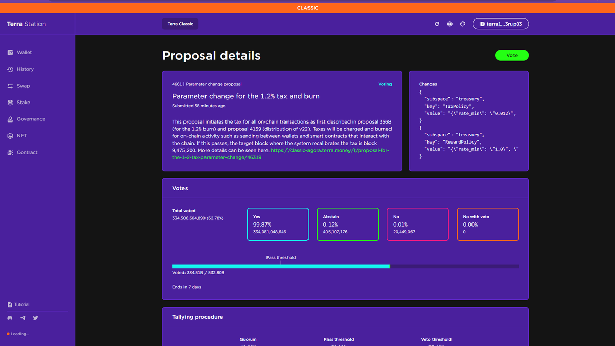Click the Quorum label
The image size is (615, 346).
(248, 339)
